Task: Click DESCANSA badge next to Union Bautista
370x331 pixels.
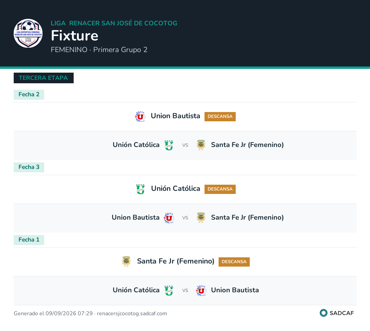Action: tap(220, 117)
